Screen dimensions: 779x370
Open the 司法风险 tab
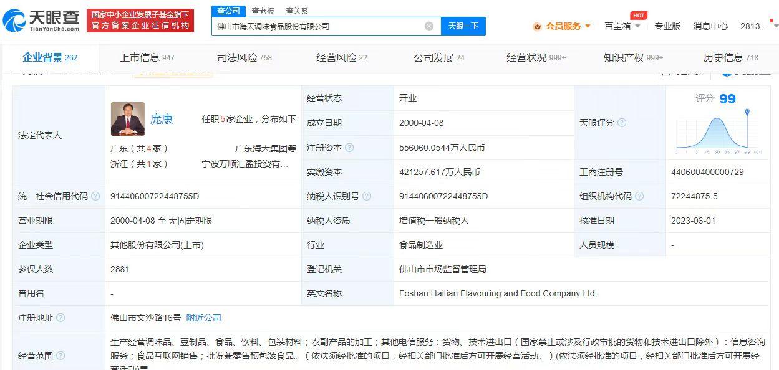click(x=244, y=58)
